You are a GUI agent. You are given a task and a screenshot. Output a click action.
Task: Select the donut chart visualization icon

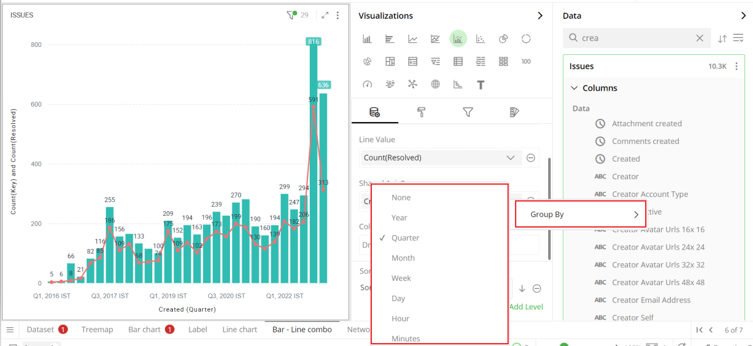click(x=526, y=39)
